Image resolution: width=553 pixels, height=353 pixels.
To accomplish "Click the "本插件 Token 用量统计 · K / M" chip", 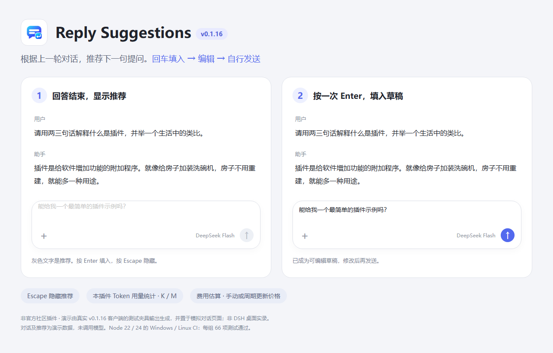I will click(135, 296).
